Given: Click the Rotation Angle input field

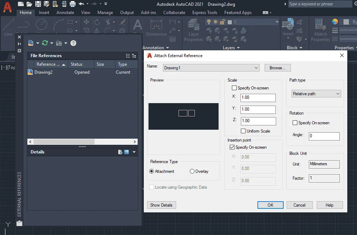Looking at the screenshot, I should click(x=324, y=136).
